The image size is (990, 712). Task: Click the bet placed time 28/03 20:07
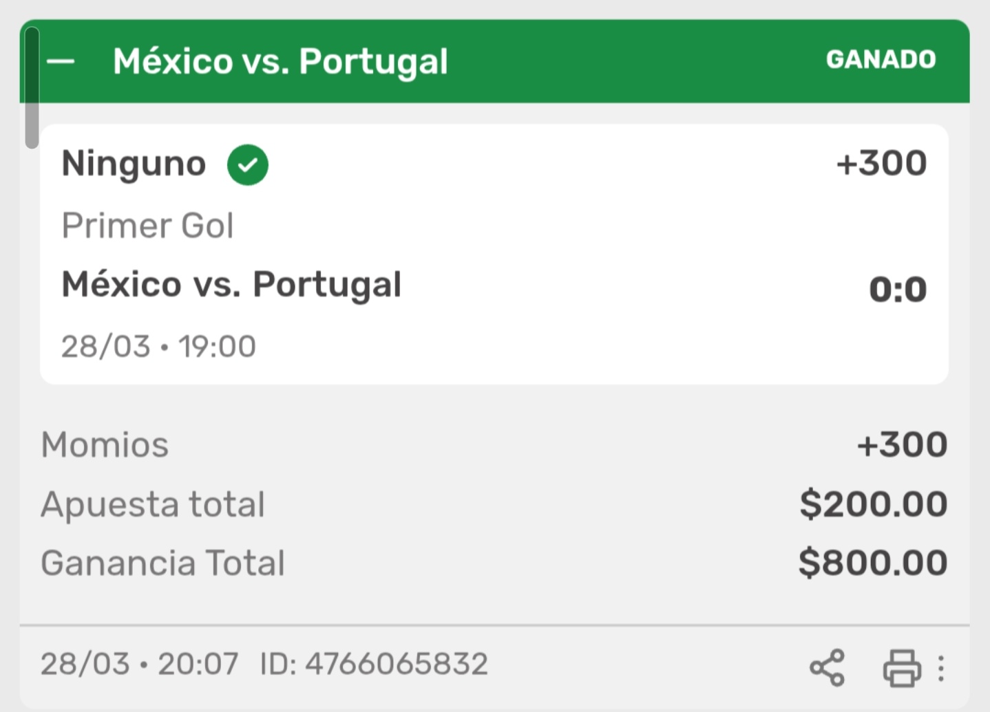coord(139,664)
